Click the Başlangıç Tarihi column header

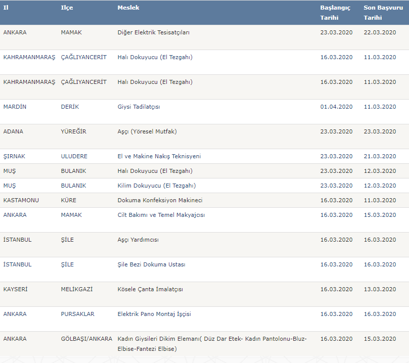335,13
